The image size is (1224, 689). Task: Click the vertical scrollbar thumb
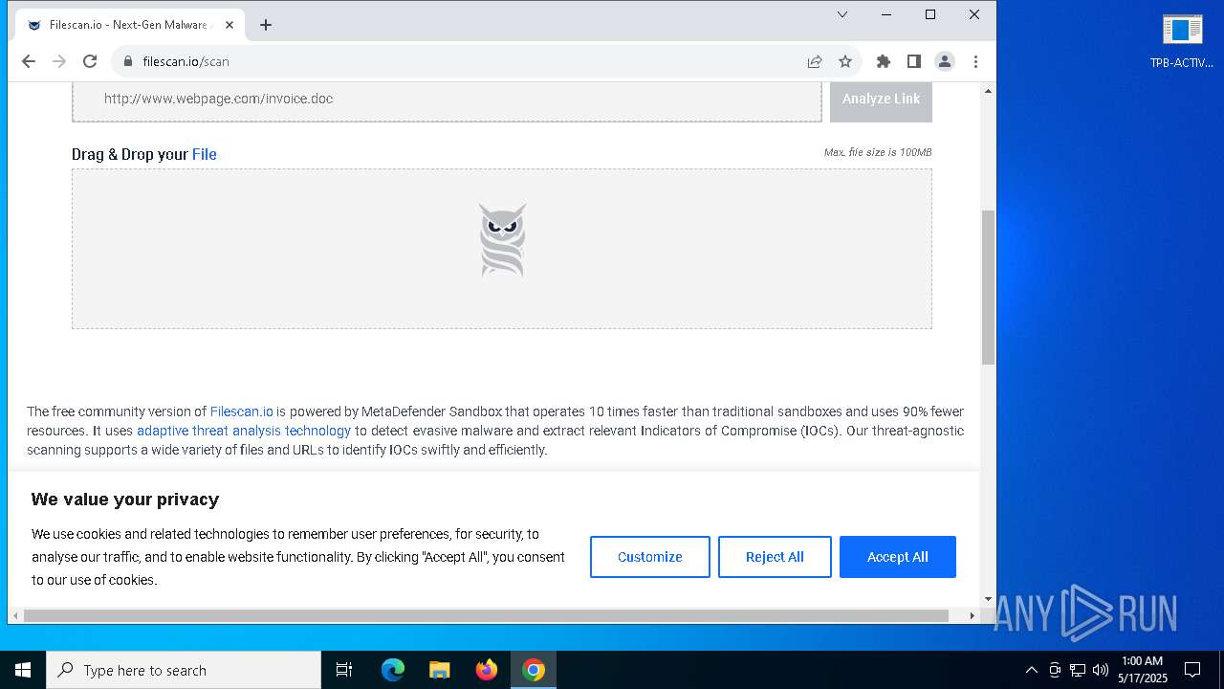(x=988, y=287)
